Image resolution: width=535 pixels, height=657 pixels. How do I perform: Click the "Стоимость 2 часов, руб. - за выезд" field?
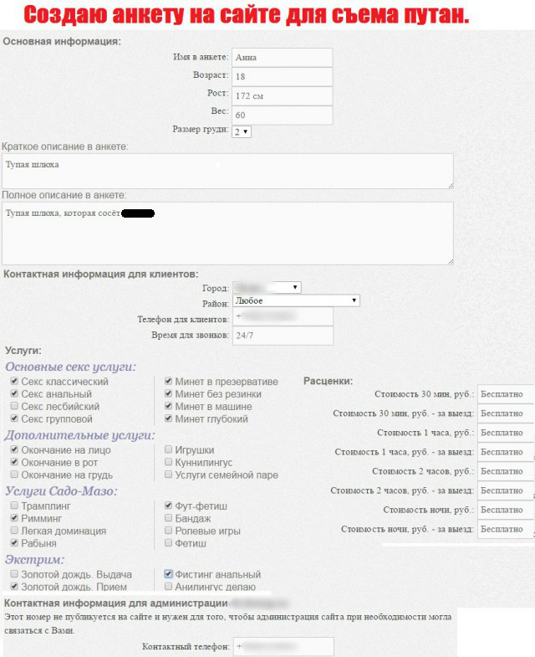(x=506, y=490)
